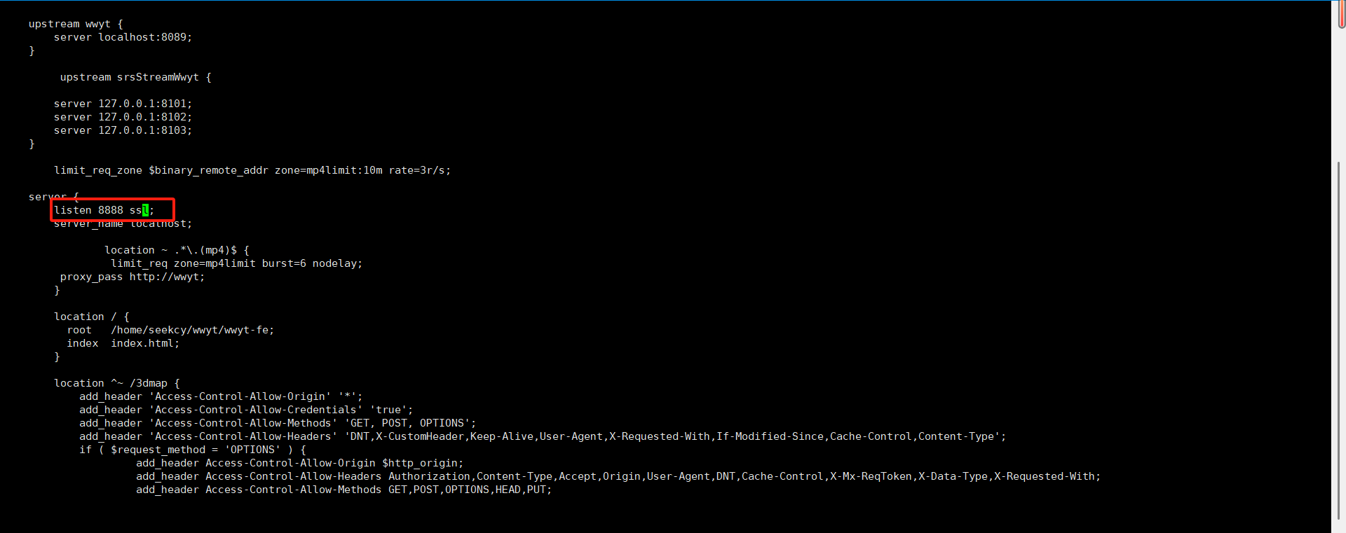Click the "if ( $request_method = 'OPTIONS' )" line
The width and height of the screenshot is (1346, 533).
click(x=193, y=450)
